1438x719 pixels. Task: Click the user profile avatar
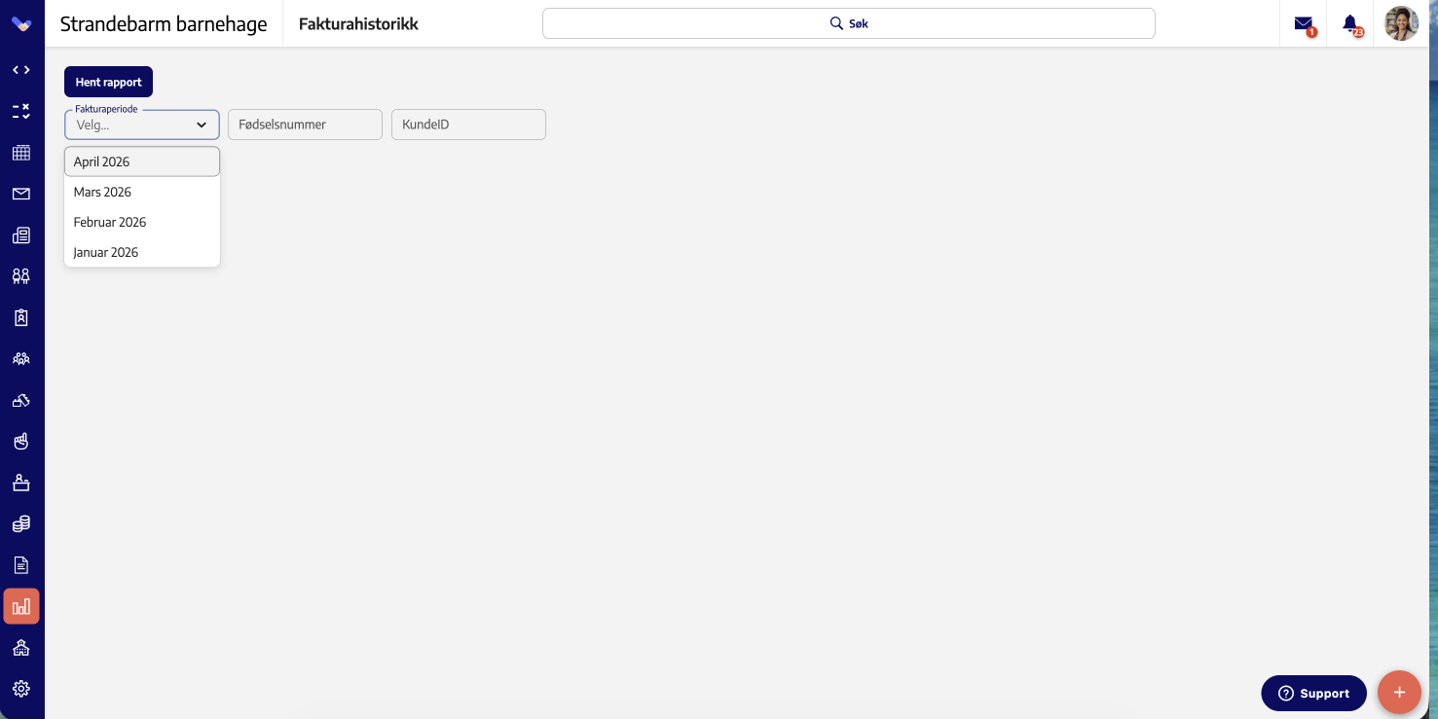(x=1402, y=23)
